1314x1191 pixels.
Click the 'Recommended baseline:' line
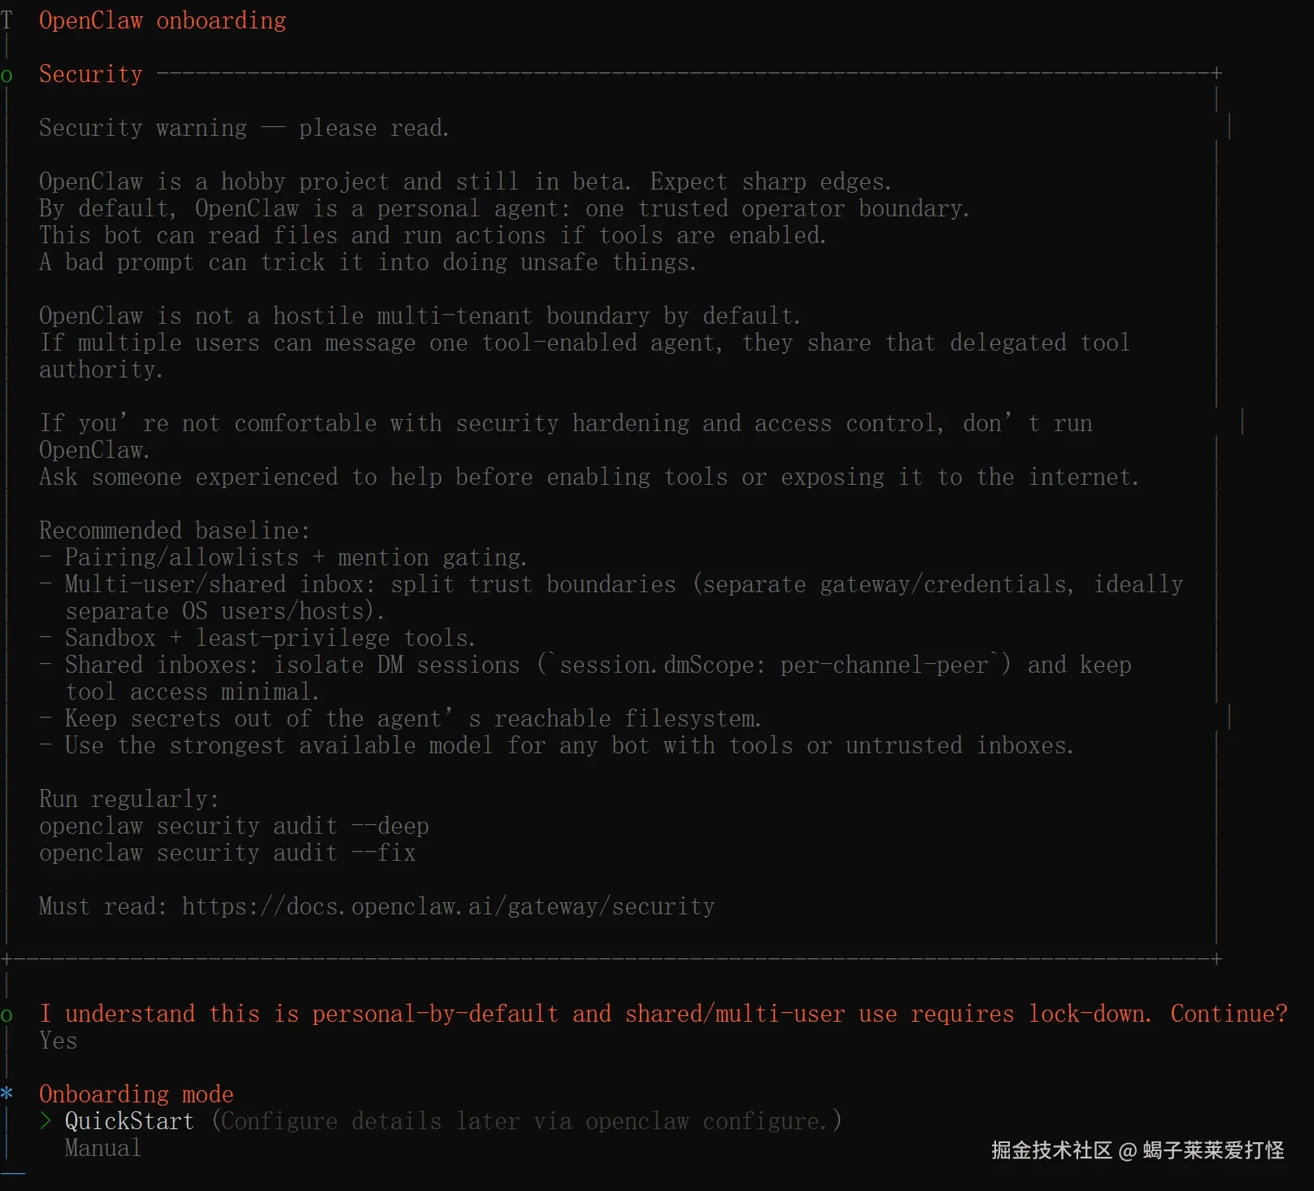pyautogui.click(x=174, y=530)
